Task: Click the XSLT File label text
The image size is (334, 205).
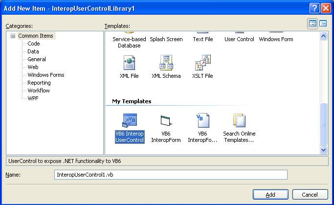Action: tap(203, 76)
